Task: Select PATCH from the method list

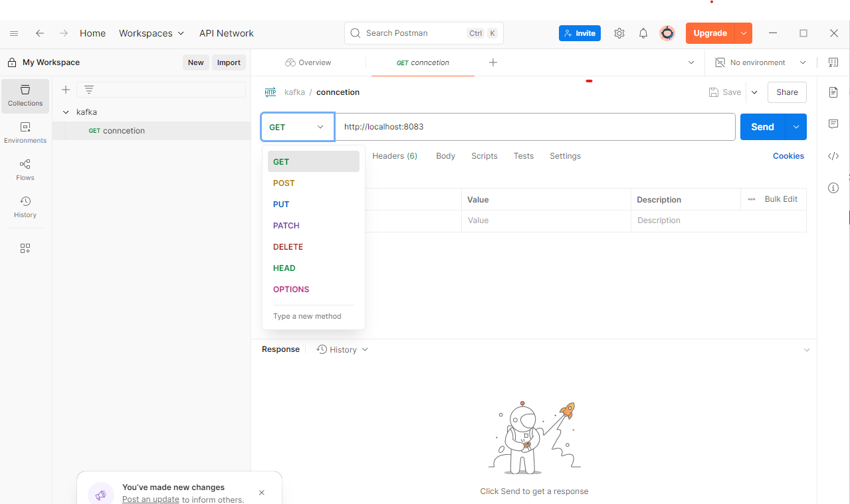Action: [x=314, y=225]
